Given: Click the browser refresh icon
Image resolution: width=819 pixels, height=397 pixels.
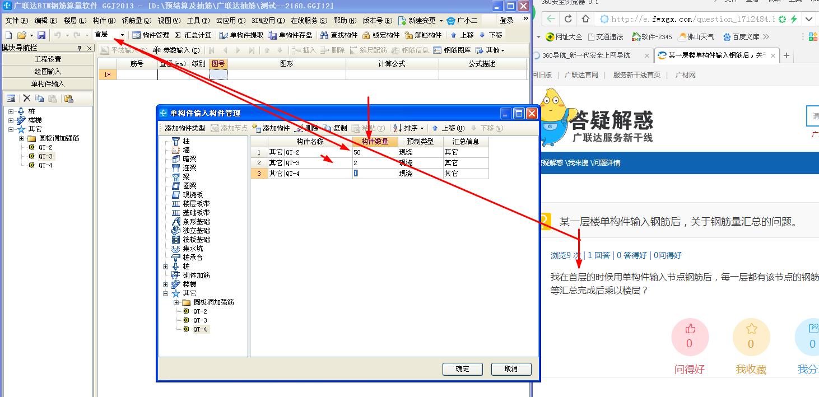Looking at the screenshot, I should tap(568, 19).
